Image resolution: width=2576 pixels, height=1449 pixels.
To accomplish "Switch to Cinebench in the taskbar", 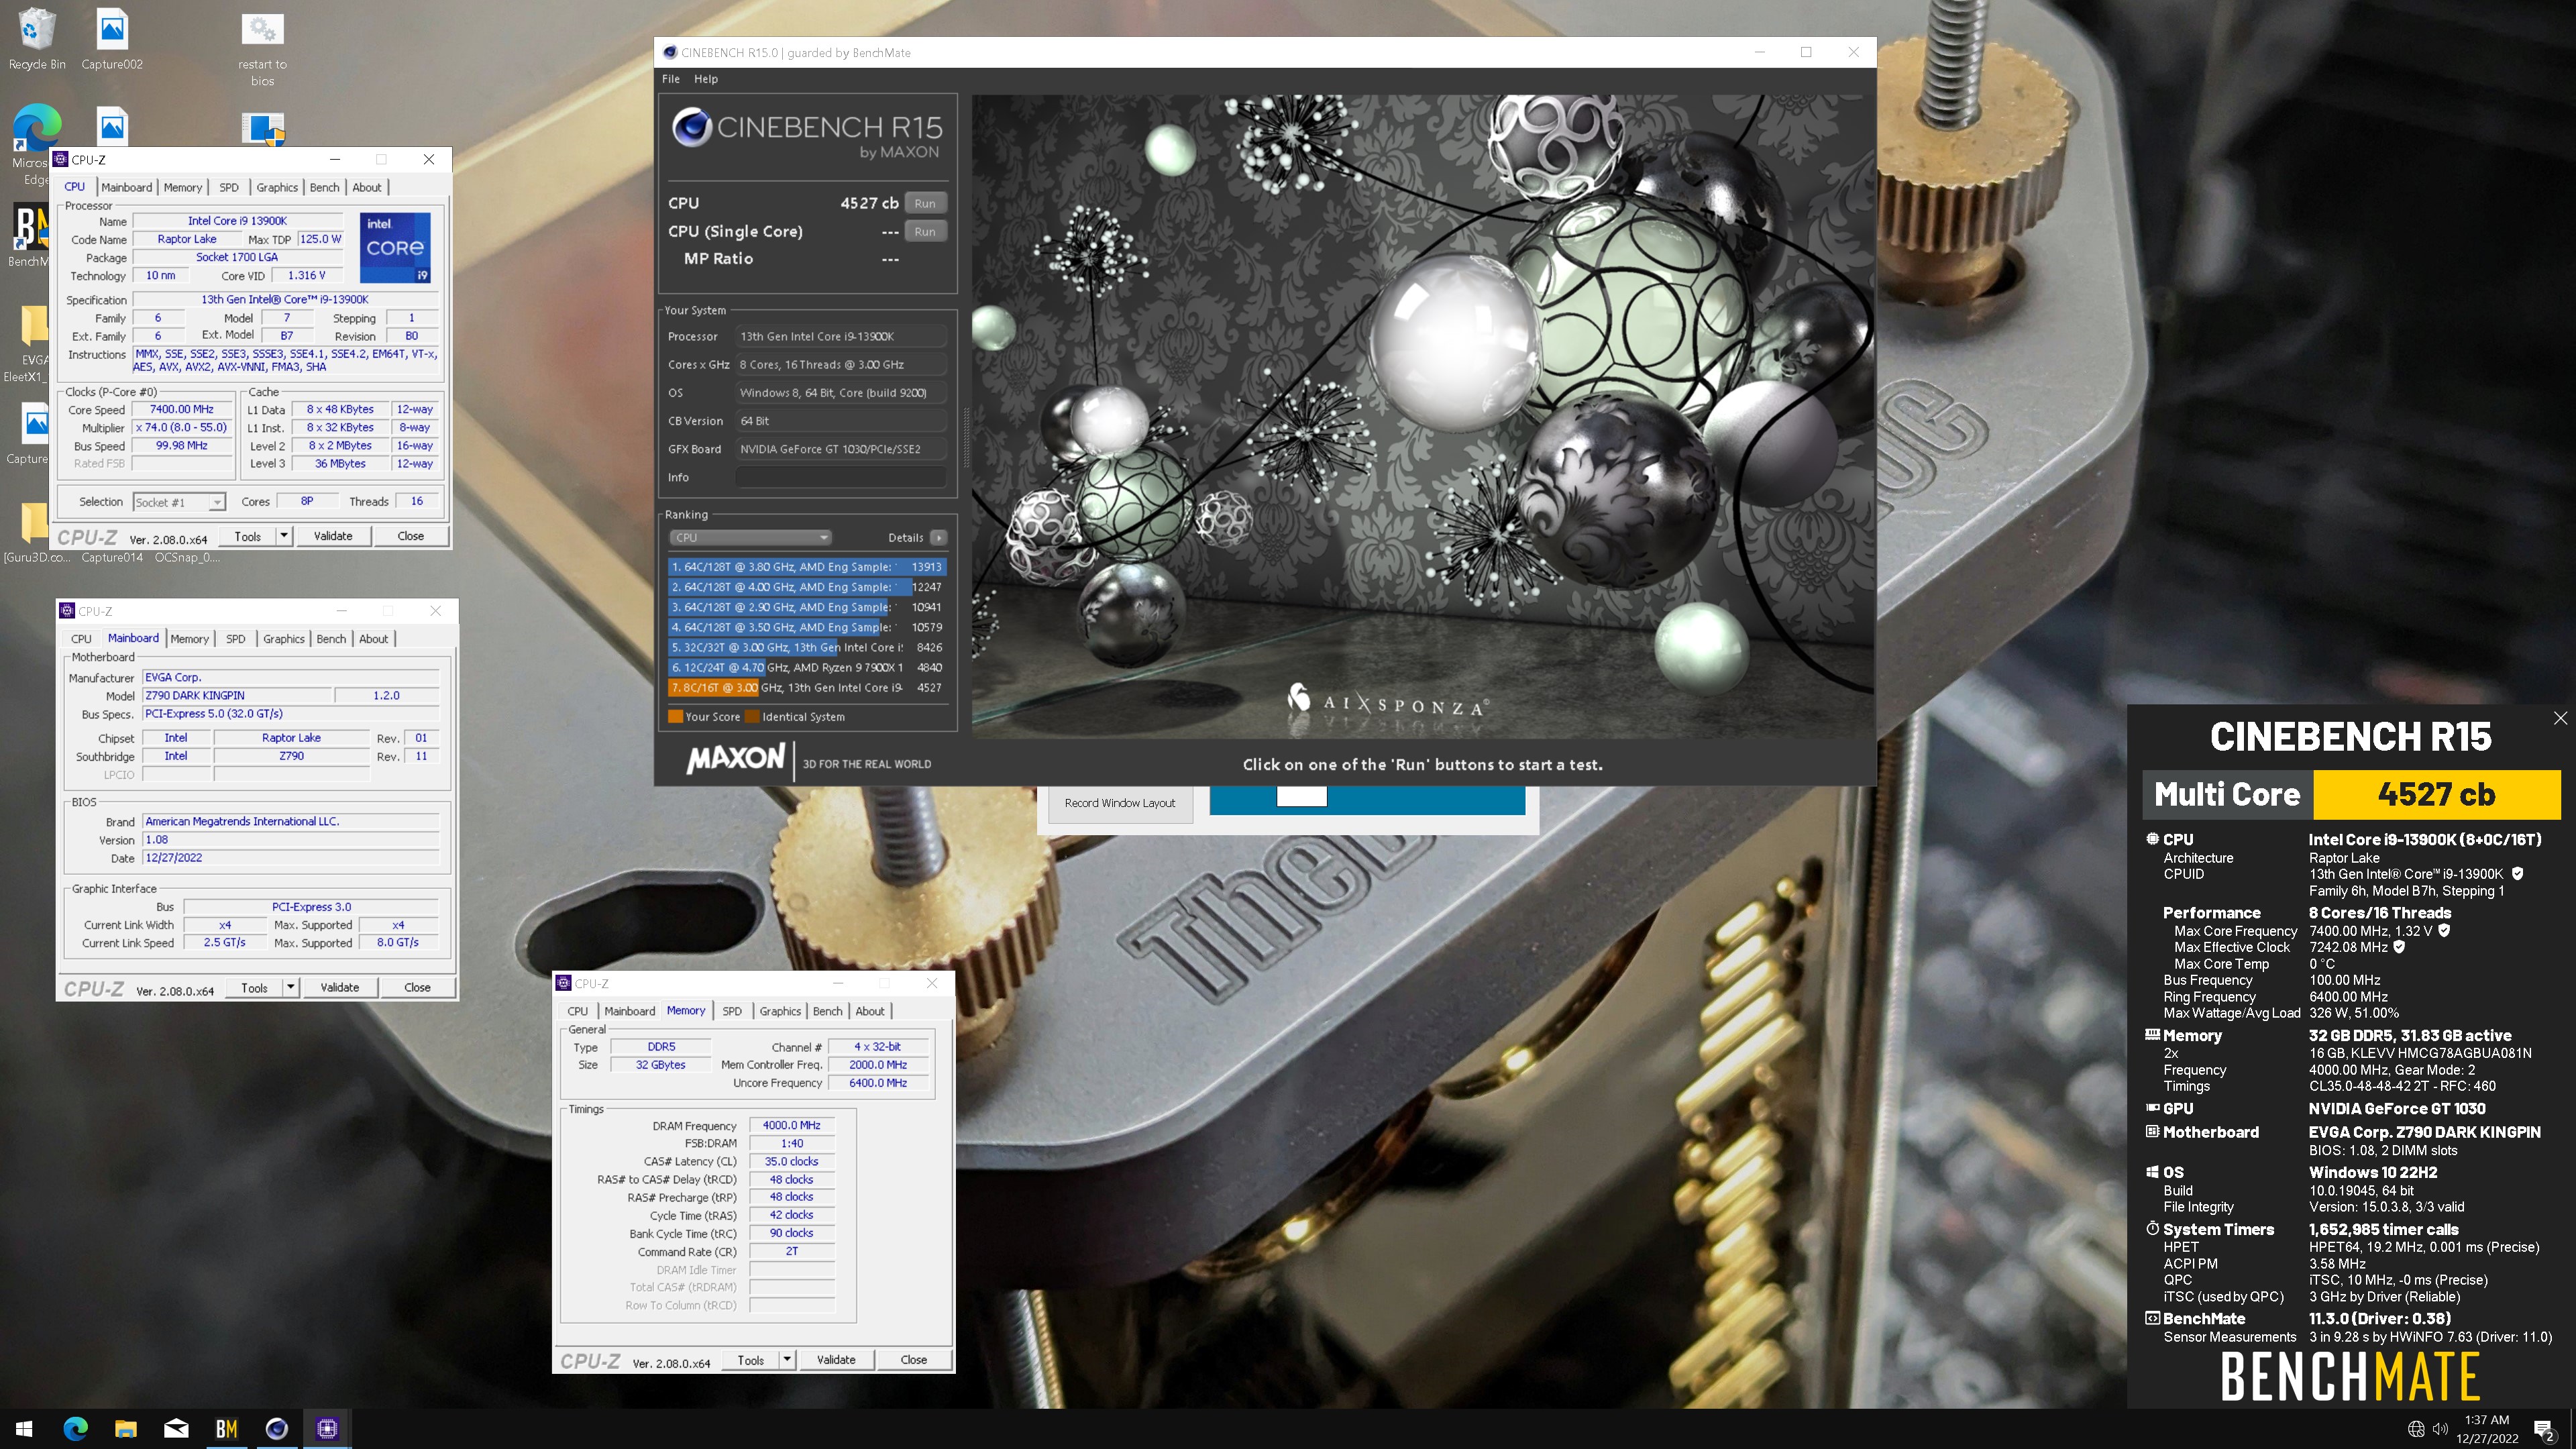I will tap(277, 1428).
